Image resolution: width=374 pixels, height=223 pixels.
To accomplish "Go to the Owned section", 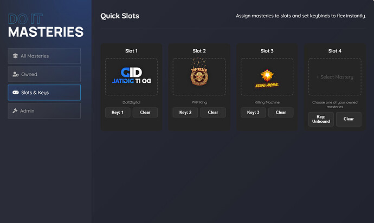I will click(44, 74).
